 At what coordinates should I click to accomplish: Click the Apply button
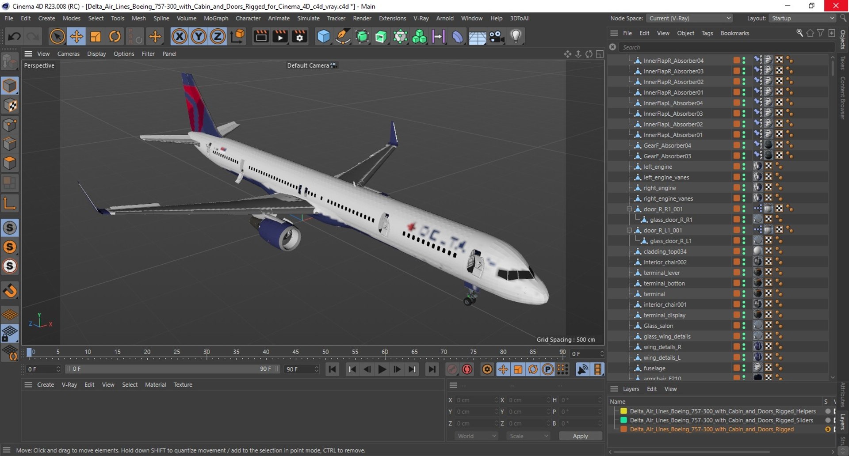(x=580, y=436)
